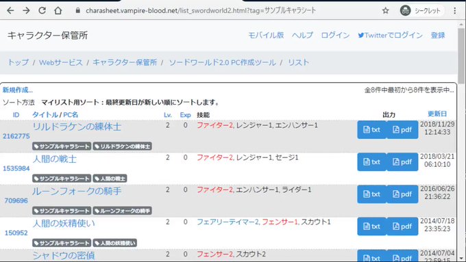This screenshot has height=262, width=466.
Task: Click キャラクター保管所 site title
Action: [47, 36]
